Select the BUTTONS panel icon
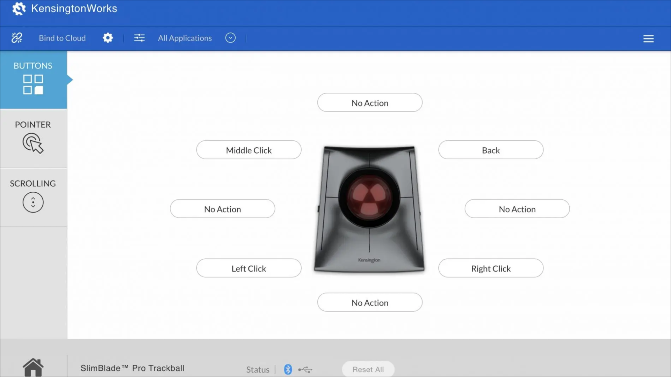Image resolution: width=671 pixels, height=377 pixels. pyautogui.click(x=33, y=84)
